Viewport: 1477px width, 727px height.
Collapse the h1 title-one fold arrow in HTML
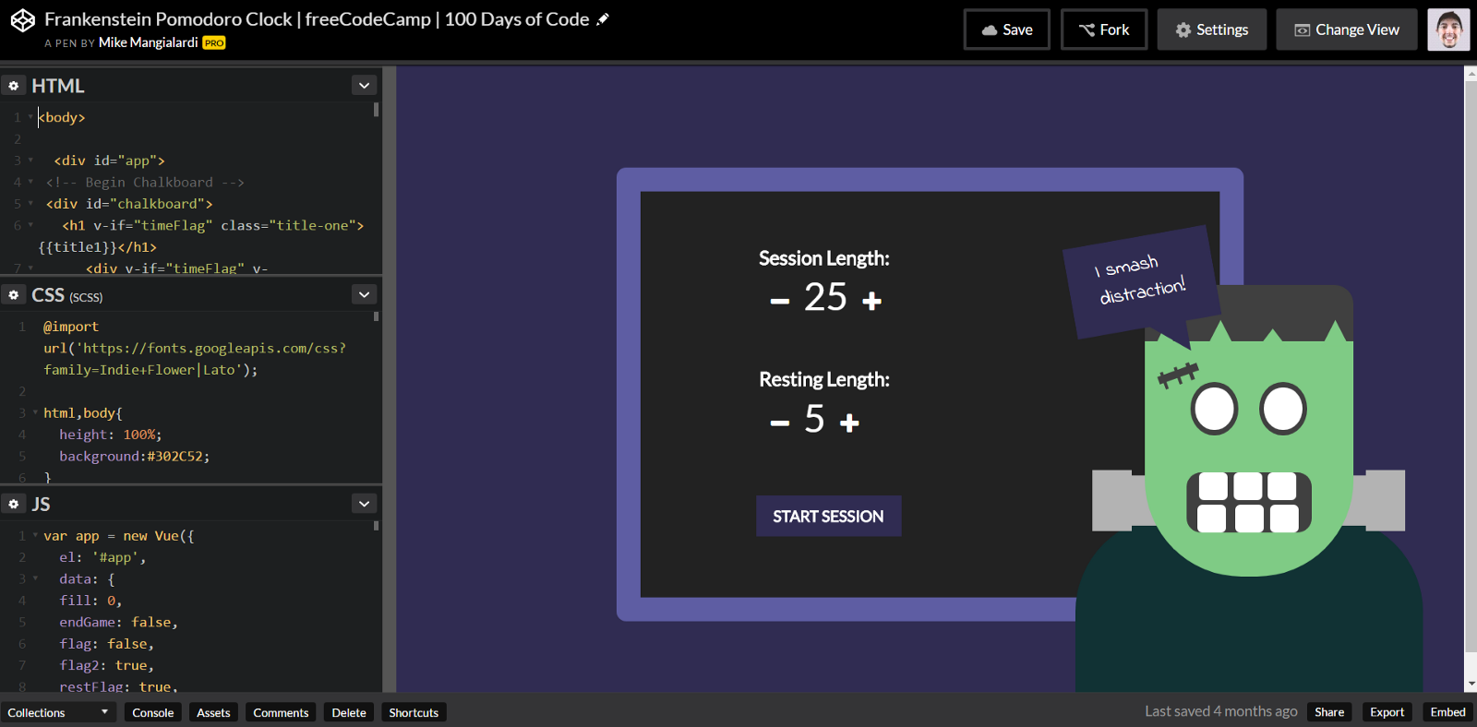(30, 225)
